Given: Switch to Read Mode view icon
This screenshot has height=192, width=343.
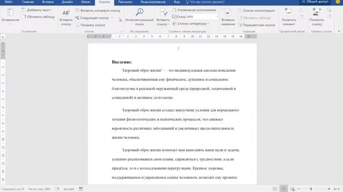Looking at the screenshot, I should 275,189.
